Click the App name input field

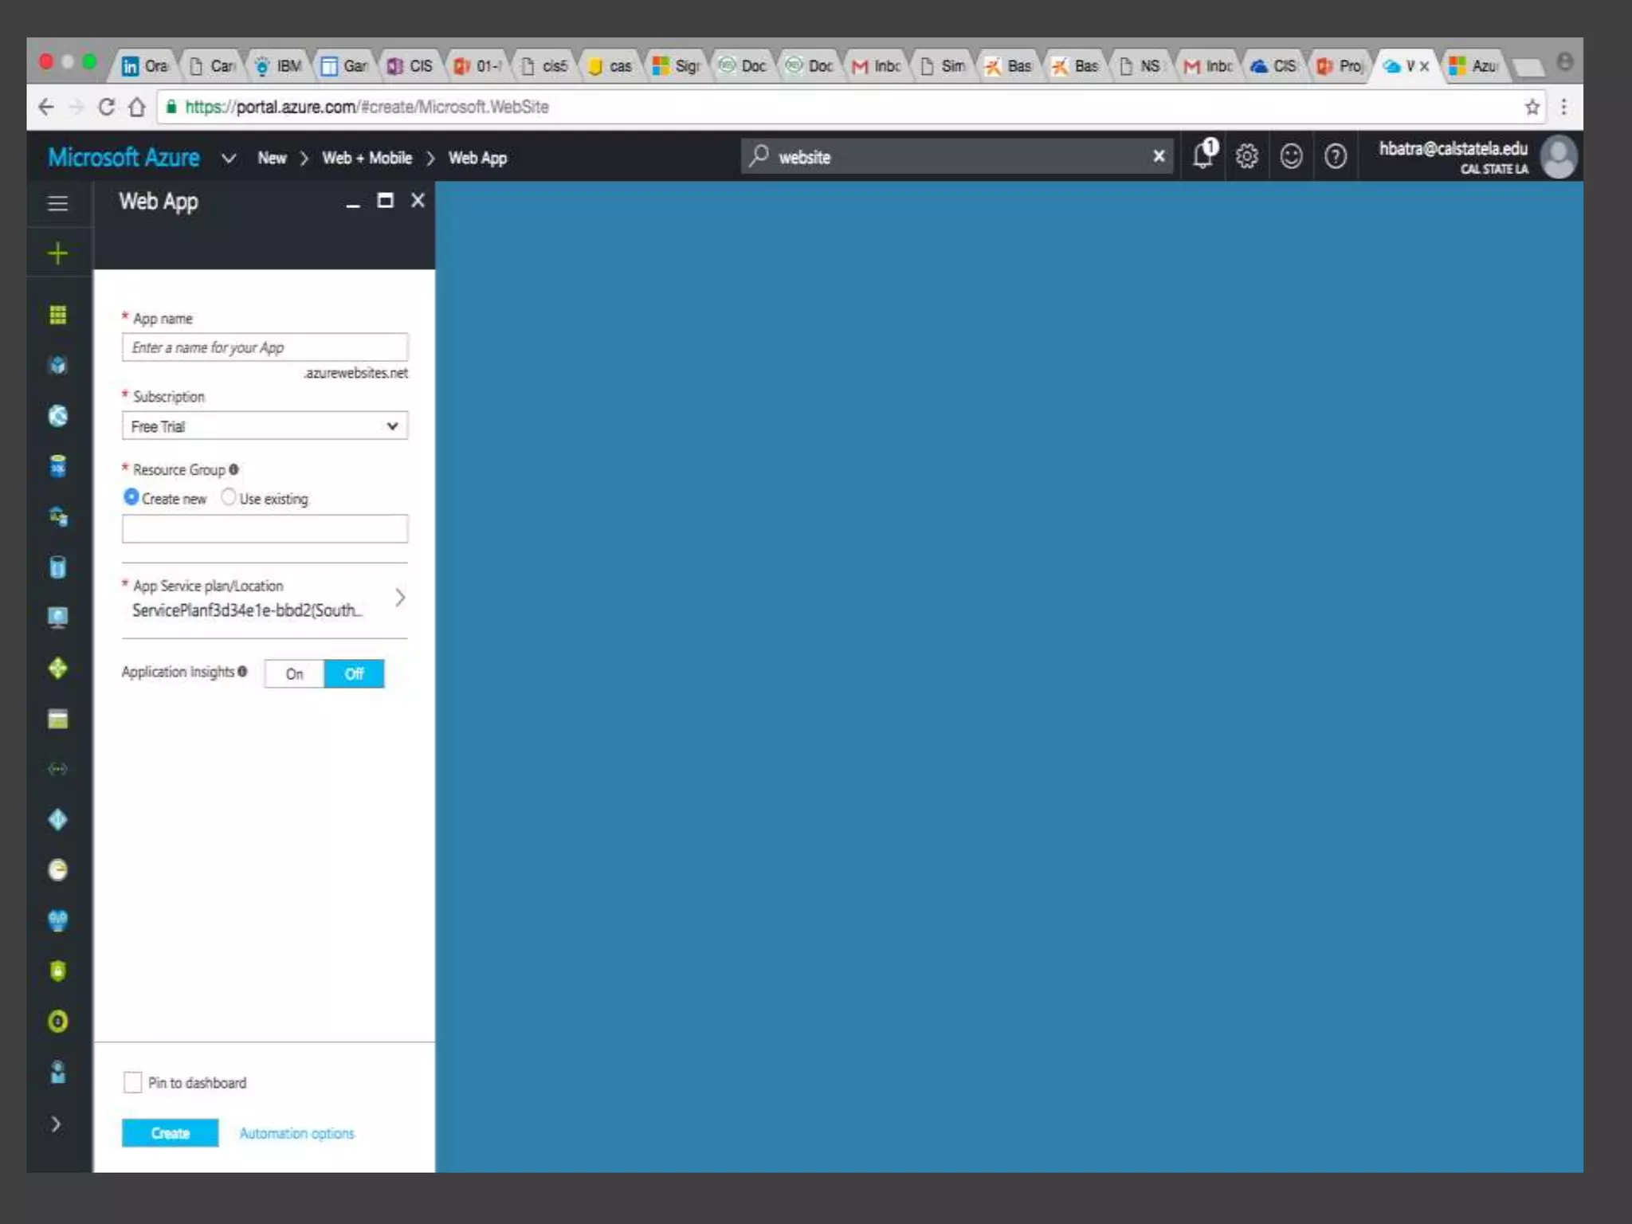[x=265, y=347]
